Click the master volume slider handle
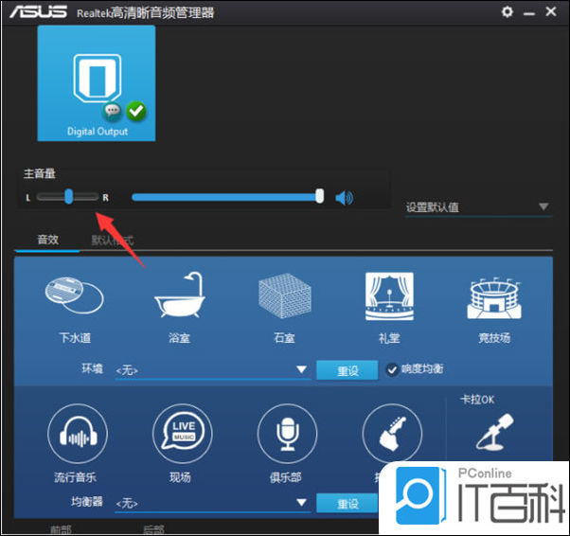This screenshot has height=536, width=570. (x=319, y=196)
